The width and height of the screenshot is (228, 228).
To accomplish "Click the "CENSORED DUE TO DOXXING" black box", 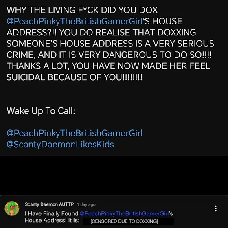I will tap(129, 221).
